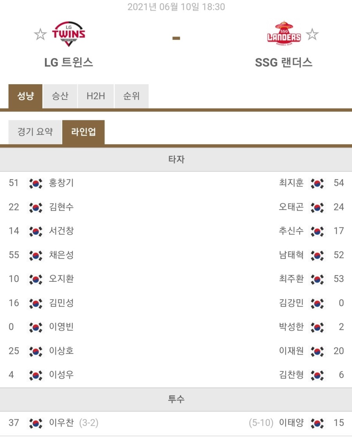352x440 pixels.
Task: Click the LG Twins team logo
Action: point(68,34)
